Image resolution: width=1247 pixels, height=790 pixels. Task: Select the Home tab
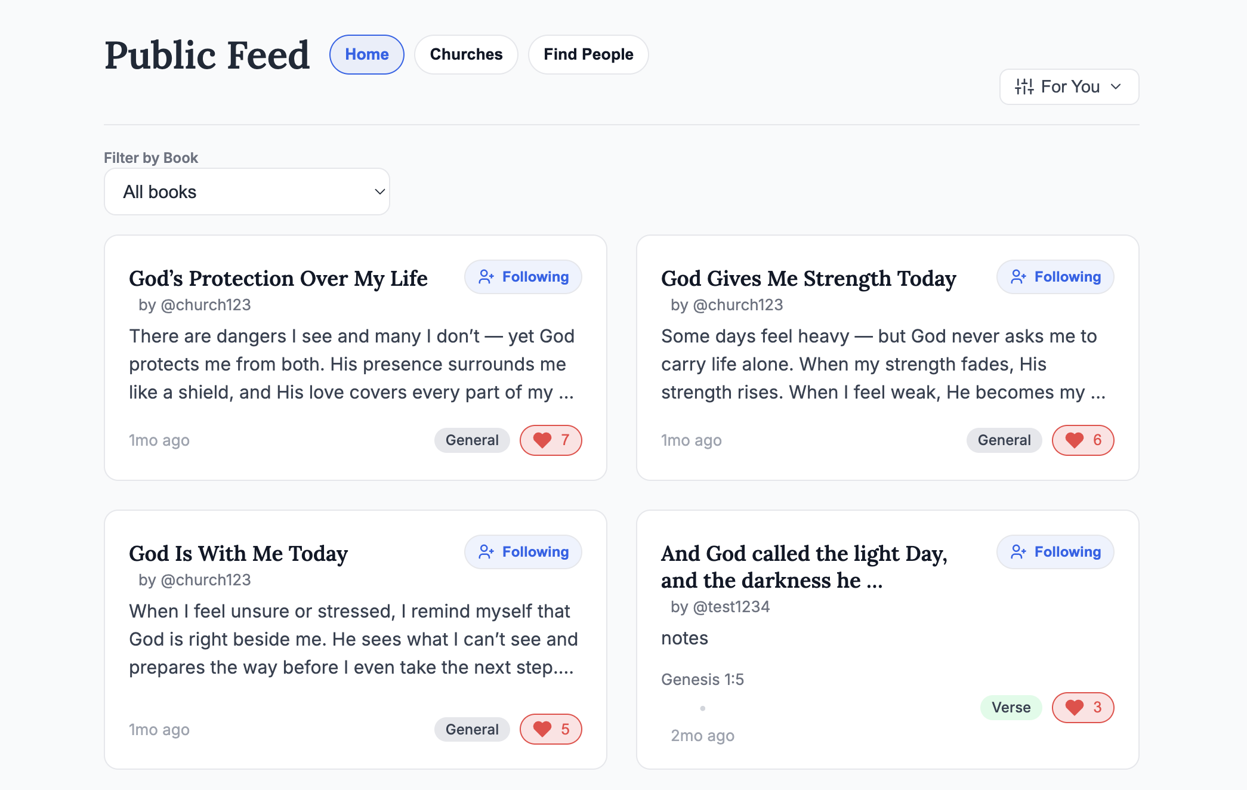tap(366, 54)
